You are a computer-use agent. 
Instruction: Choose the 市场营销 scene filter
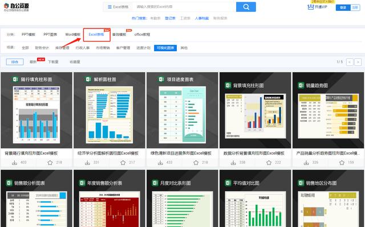pos(103,48)
